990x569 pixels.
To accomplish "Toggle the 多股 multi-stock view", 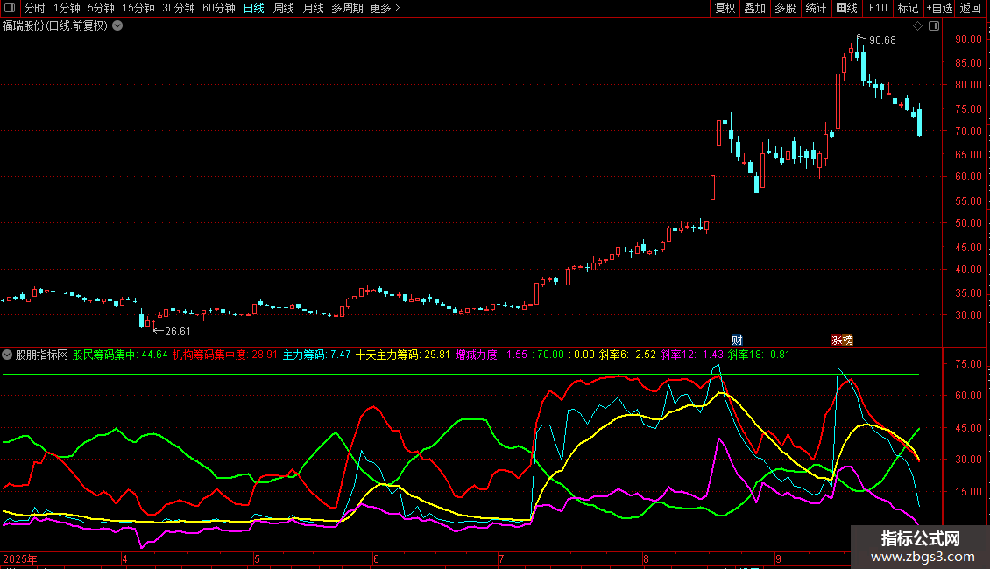I will (x=785, y=9).
